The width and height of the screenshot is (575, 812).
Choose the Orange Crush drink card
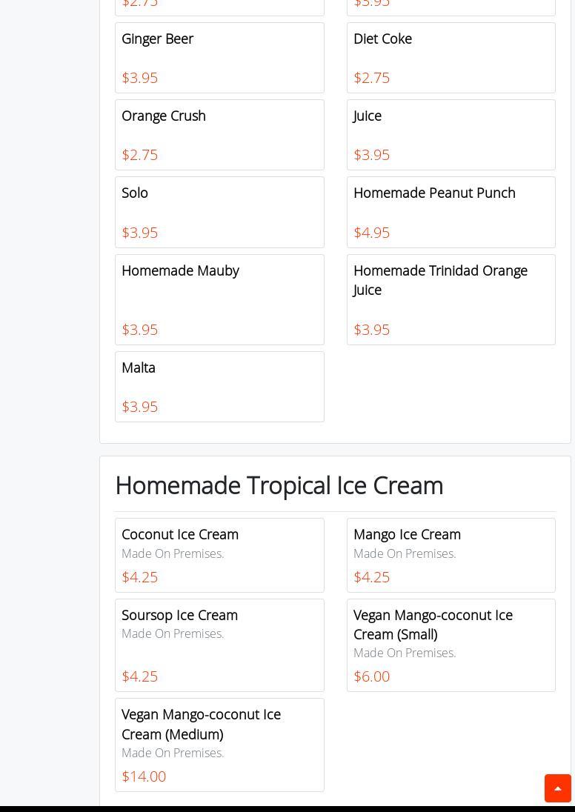[219, 135]
